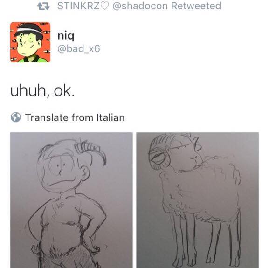Image resolution: width=269 pixels, height=268 pixels.
Task: Open the right ram sketch image
Action: pos(198,200)
